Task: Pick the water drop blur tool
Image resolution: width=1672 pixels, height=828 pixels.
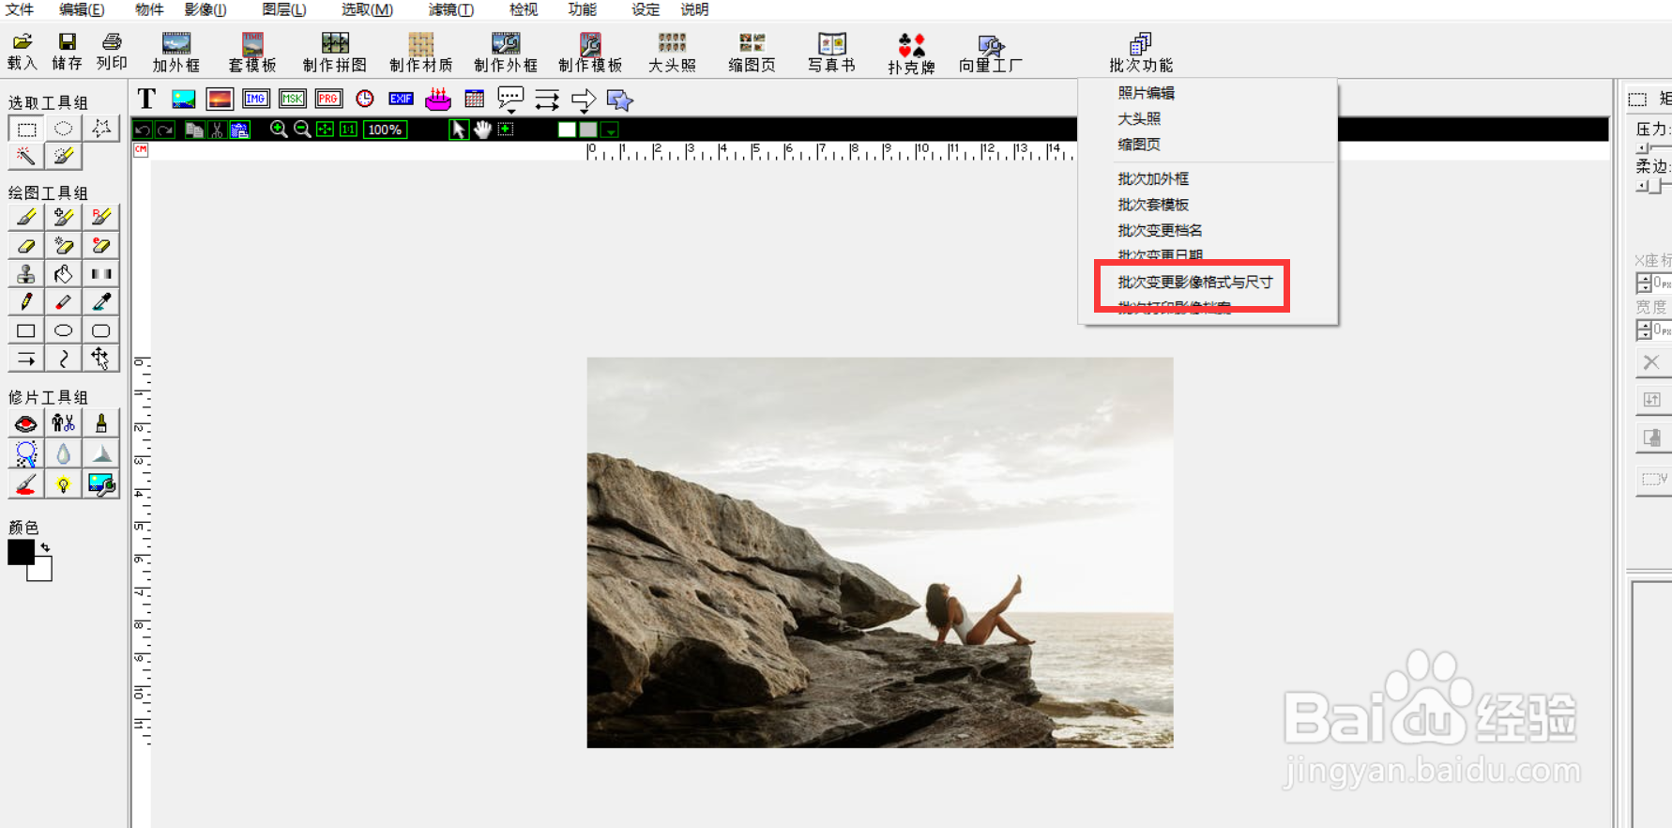Action: [63, 454]
